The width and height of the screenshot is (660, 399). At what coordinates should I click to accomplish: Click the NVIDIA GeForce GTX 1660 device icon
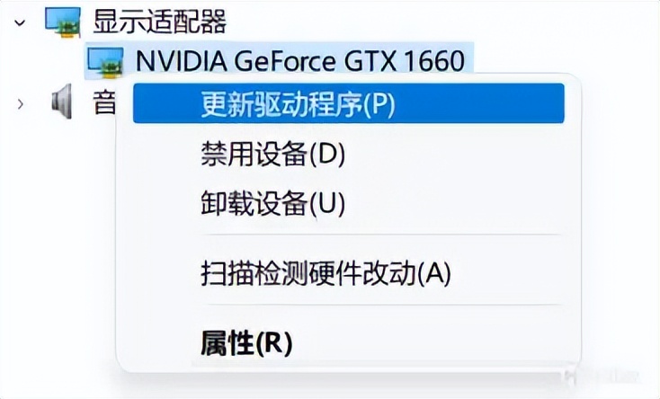click(105, 61)
